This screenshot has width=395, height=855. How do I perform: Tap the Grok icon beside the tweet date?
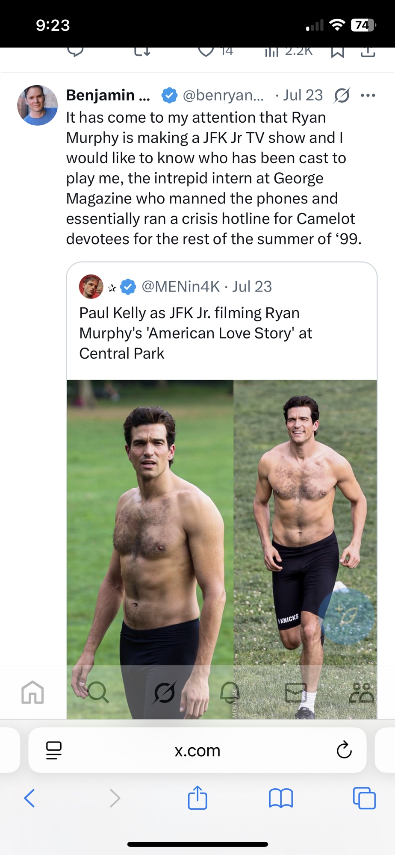[342, 95]
